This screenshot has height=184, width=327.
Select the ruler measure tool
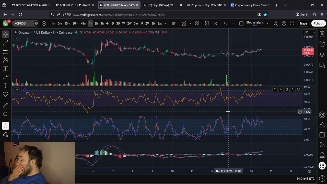tap(6, 106)
